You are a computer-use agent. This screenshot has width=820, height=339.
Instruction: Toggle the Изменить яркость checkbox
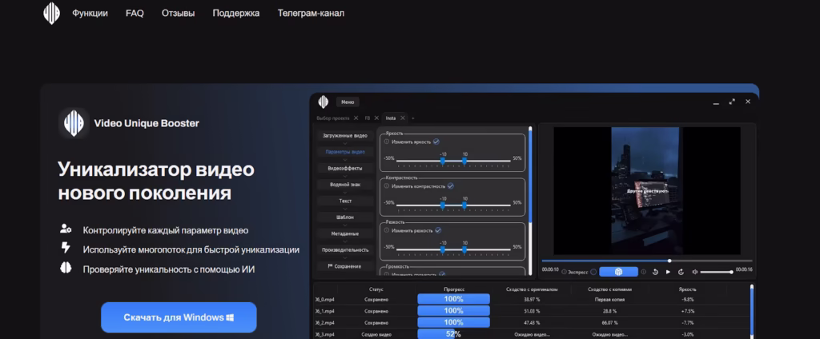coord(436,142)
